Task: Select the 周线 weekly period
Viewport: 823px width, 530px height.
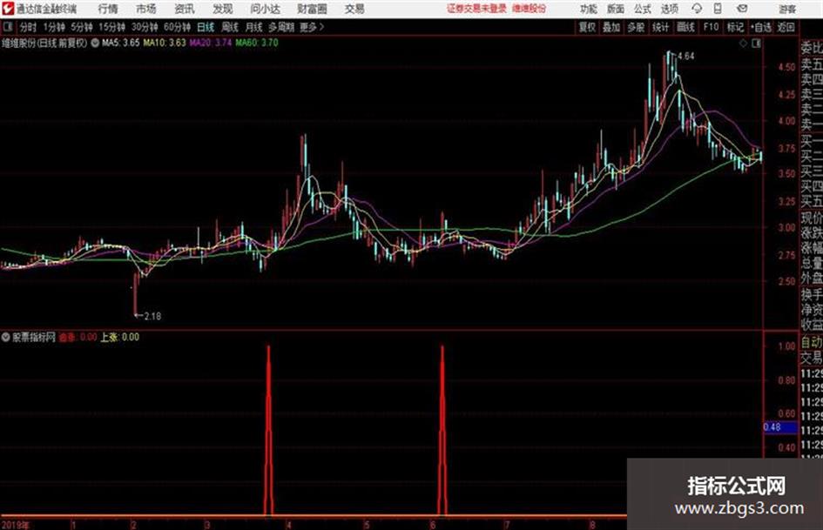Action: [x=229, y=27]
